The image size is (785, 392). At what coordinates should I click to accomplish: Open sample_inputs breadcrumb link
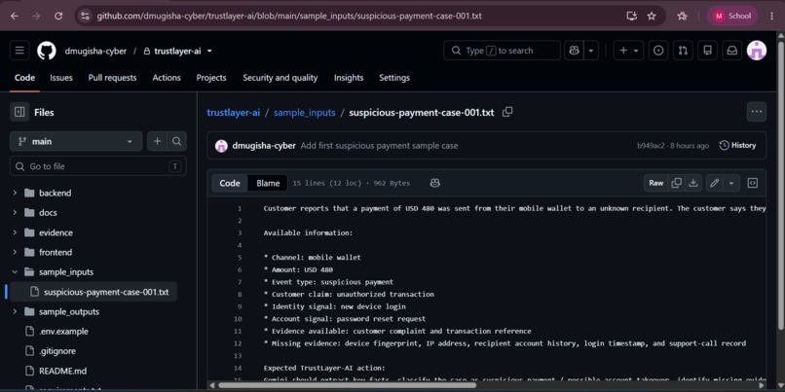305,113
